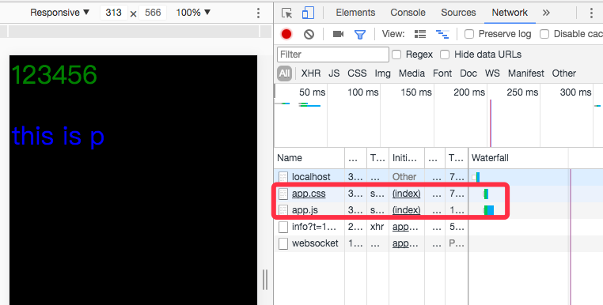Click the inspect element picker icon
The image size is (603, 305).
(287, 13)
